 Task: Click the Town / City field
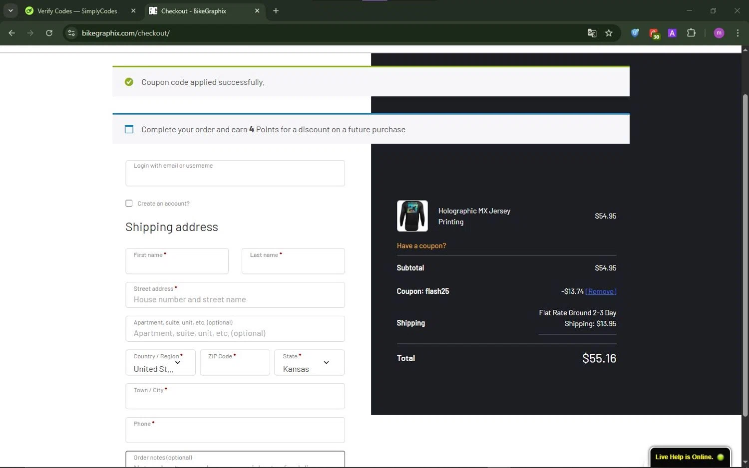click(x=235, y=396)
